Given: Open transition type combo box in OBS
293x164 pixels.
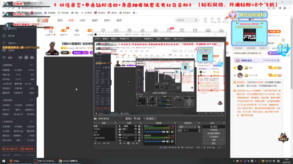Looking at the screenshot, I should tap(188, 127).
